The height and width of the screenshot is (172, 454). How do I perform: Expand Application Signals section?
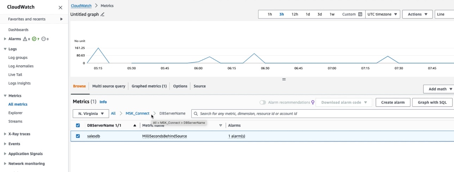tap(5, 154)
